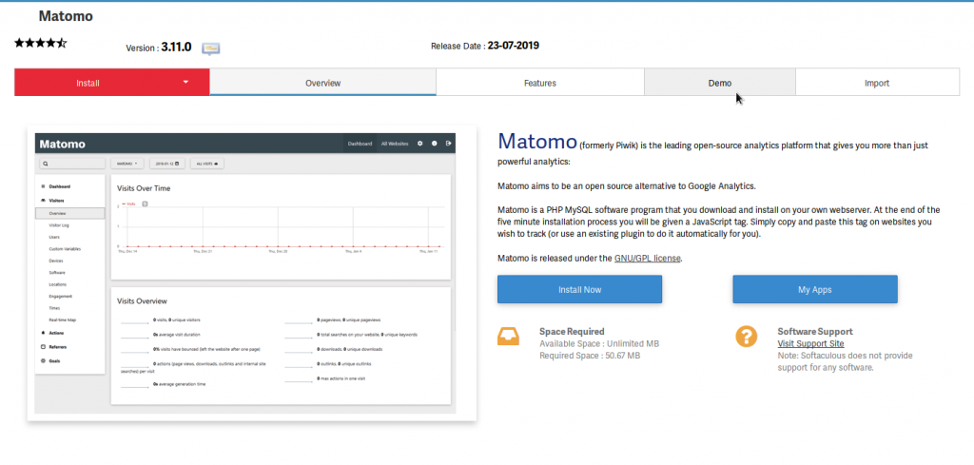Go to the Demo tab

[x=719, y=83]
